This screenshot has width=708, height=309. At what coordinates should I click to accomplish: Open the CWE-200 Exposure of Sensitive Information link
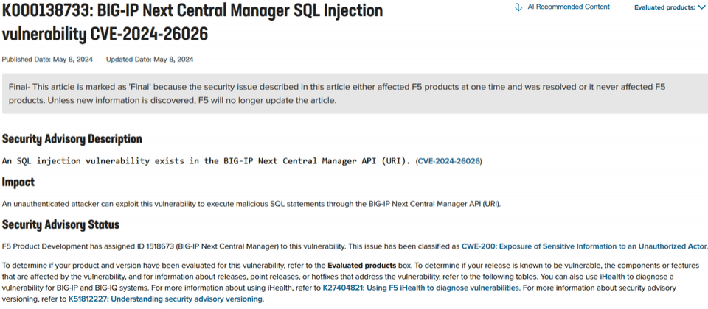(584, 246)
